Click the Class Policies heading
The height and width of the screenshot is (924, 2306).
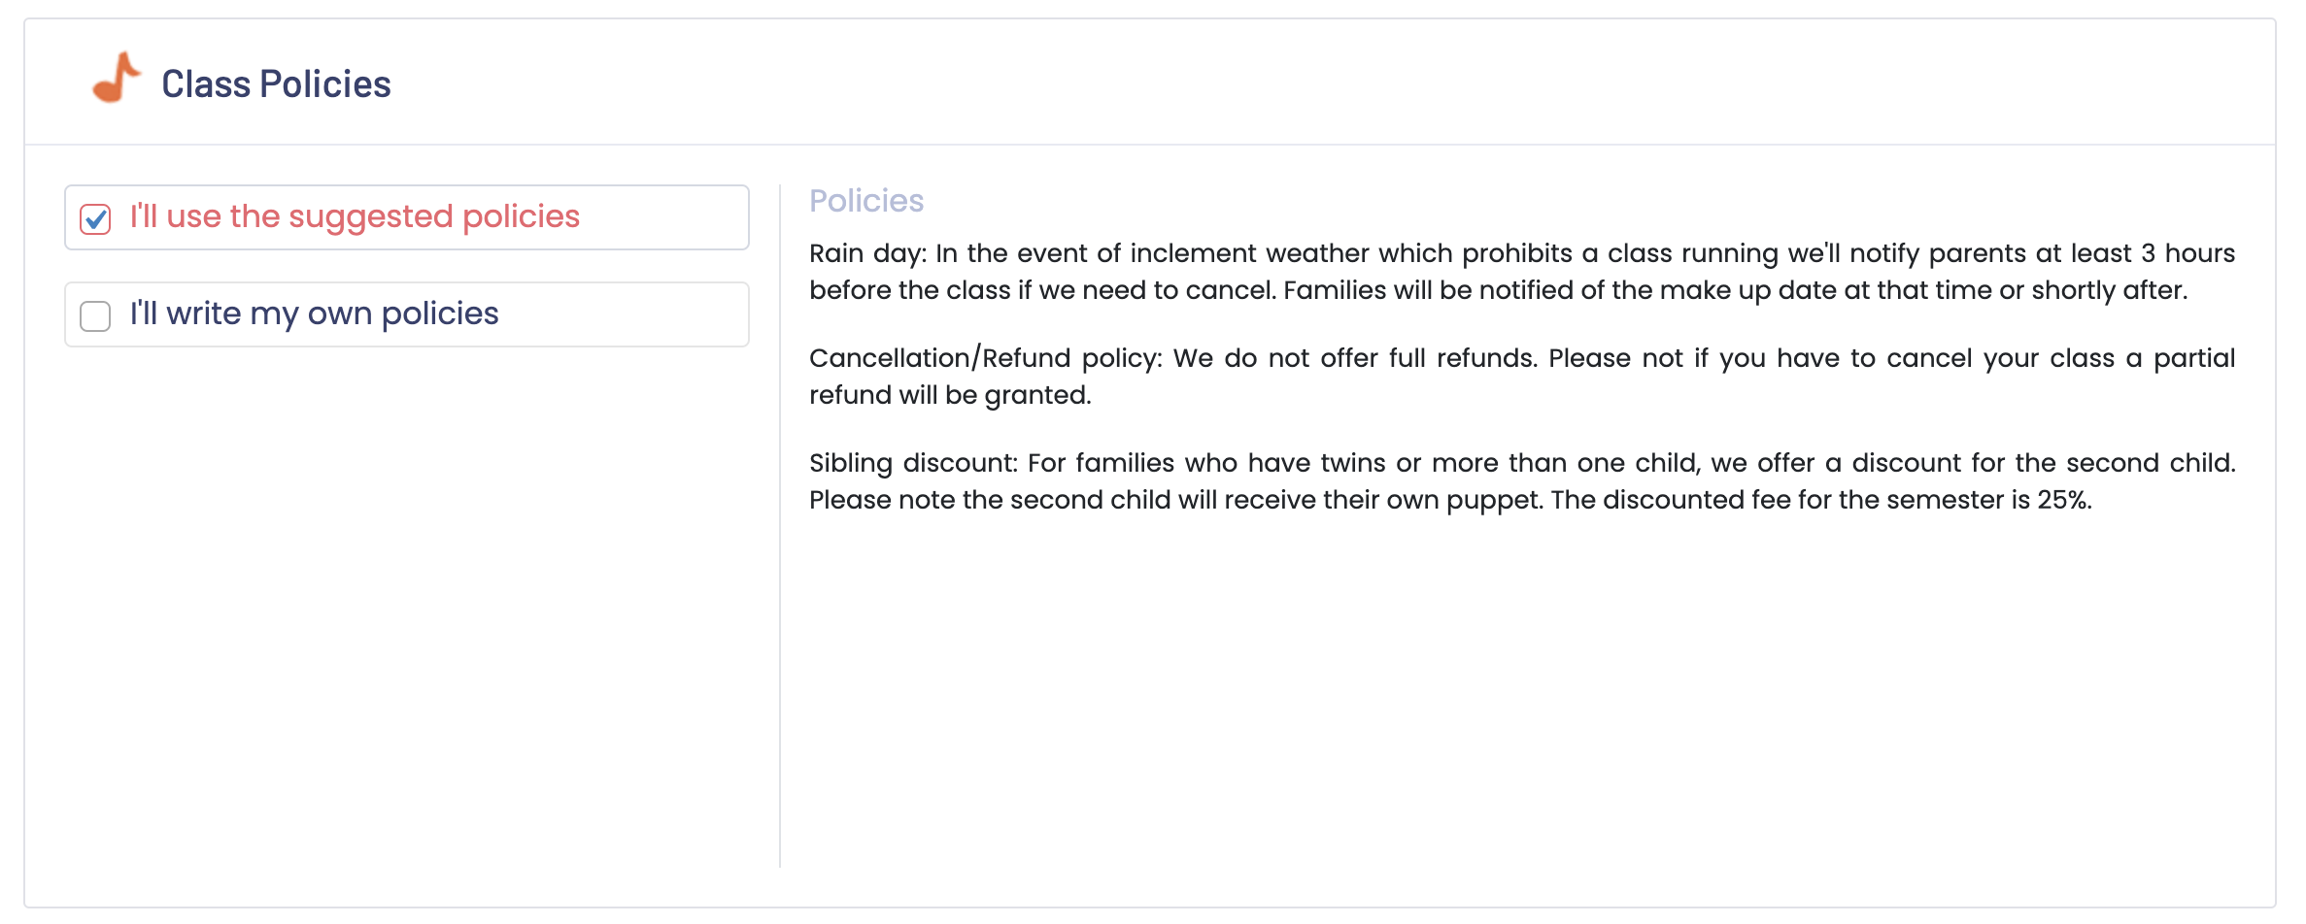pos(276,84)
